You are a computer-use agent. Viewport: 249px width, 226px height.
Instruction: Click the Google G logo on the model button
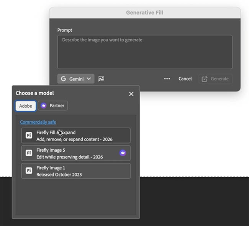(63, 79)
